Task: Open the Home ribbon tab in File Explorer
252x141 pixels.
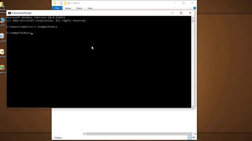Action: click(x=68, y=8)
